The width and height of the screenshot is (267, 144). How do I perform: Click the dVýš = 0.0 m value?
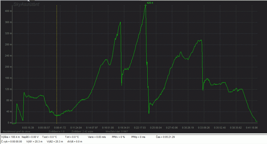coord(75,141)
